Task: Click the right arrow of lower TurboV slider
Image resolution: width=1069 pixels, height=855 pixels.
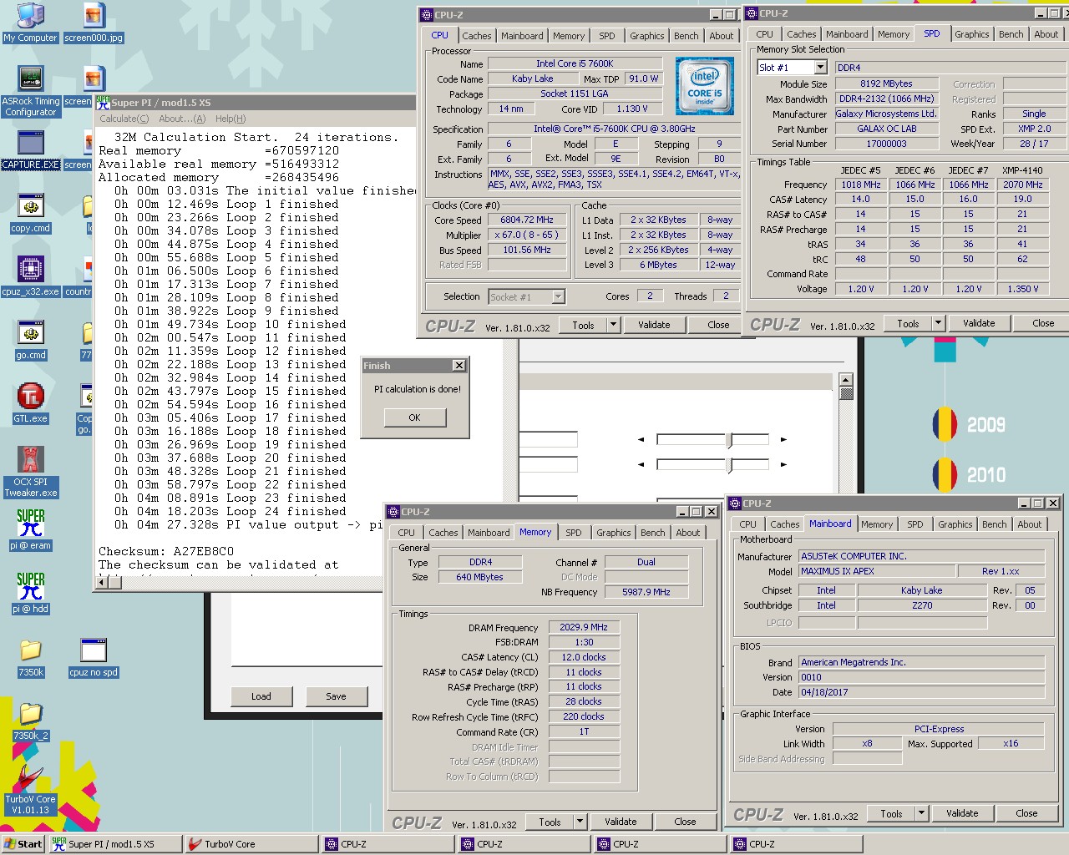Action: [x=783, y=464]
